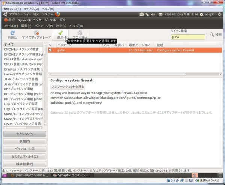Select GNOMEデスクトップ環境 first entry
Image resolution: width=225 pixels, height=185 pixels.
(23, 49)
